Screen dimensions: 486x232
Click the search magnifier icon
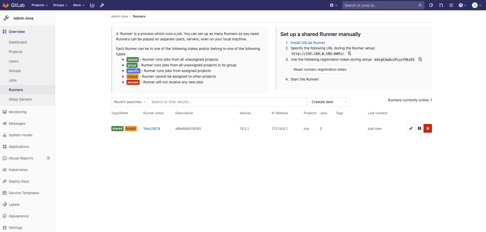[420, 5]
